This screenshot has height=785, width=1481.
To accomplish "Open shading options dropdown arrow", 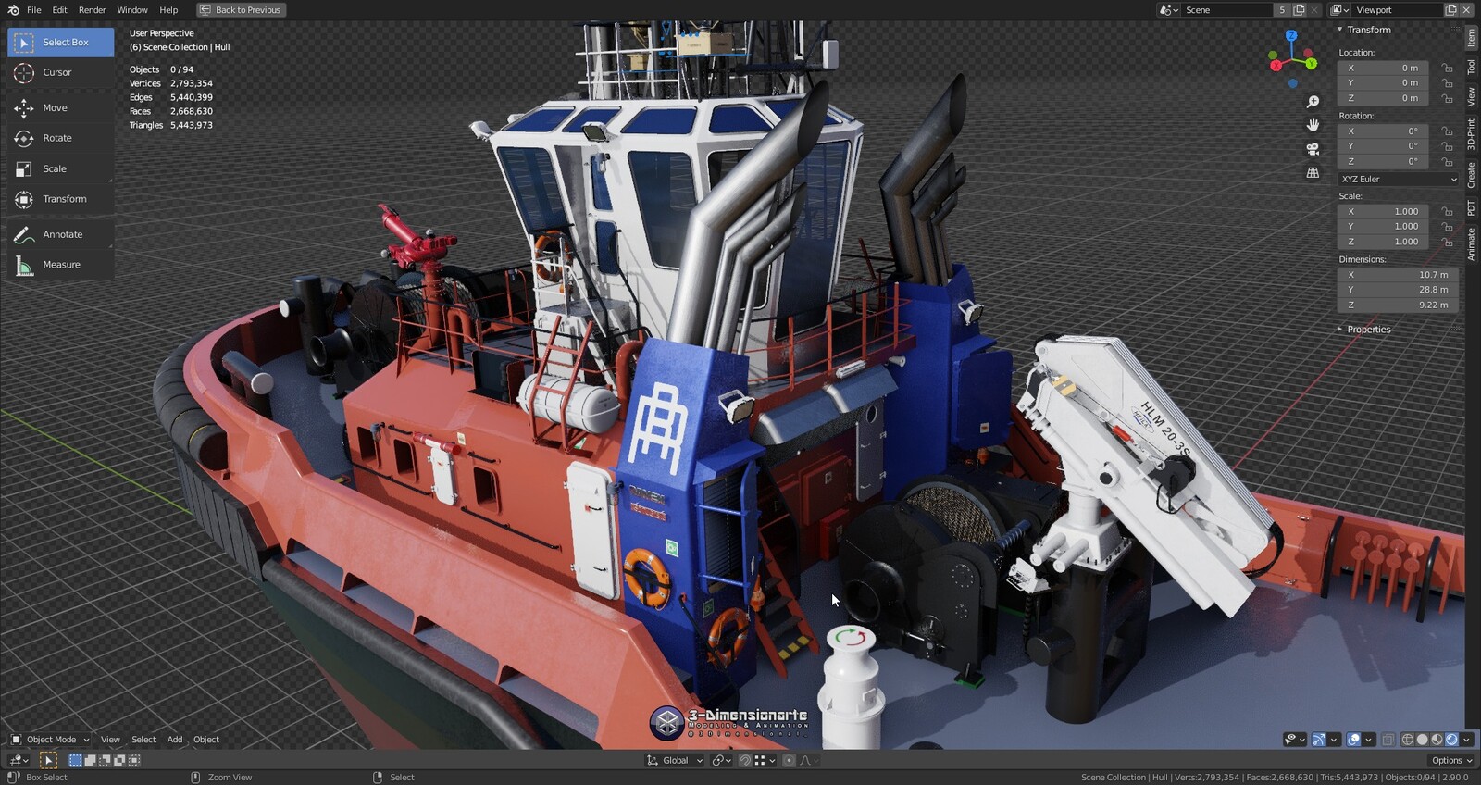I will (1466, 740).
